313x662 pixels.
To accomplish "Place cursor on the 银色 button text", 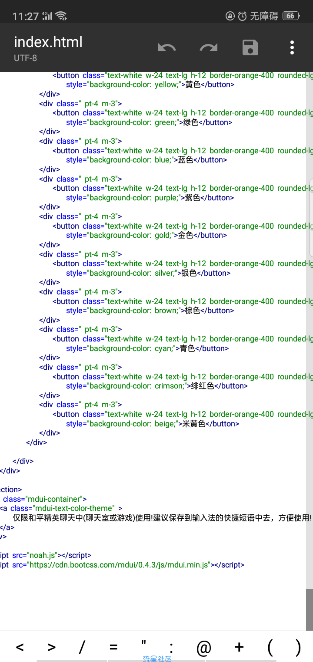I will click(x=189, y=273).
